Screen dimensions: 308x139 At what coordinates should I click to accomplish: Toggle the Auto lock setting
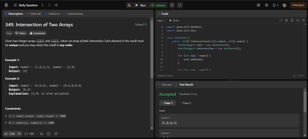coord(174,20)
